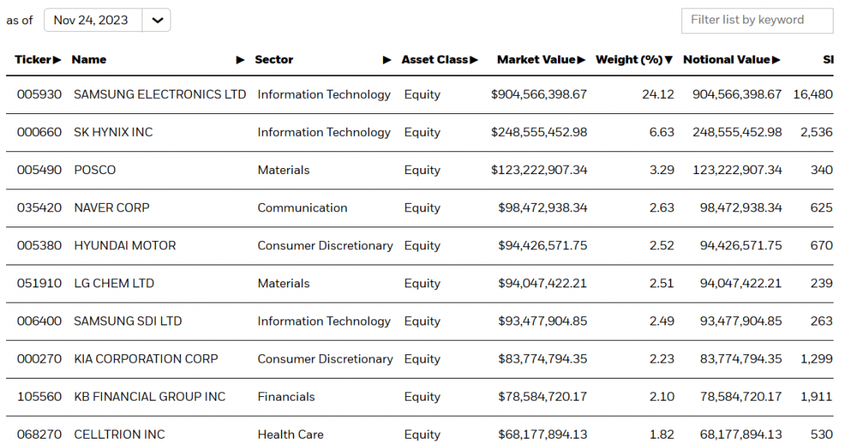Sort by Notional Value column arrow
Viewport: 845px width, 444px height.
776,59
